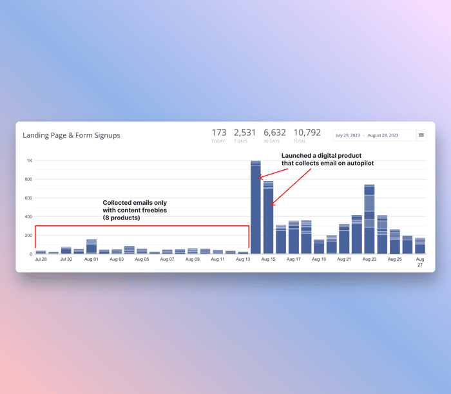451x394 pixels.
Task: Click the Aug 13 axis label
Action: (x=243, y=259)
